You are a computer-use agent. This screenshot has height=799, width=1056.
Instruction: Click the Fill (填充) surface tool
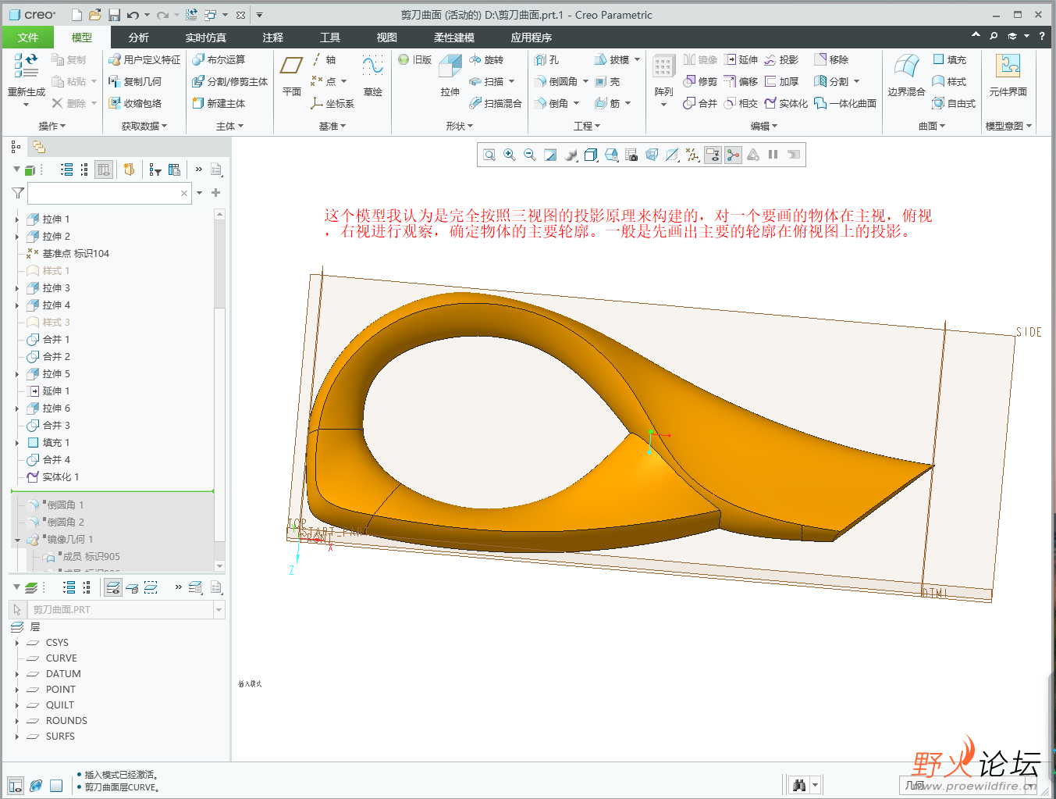pos(949,59)
